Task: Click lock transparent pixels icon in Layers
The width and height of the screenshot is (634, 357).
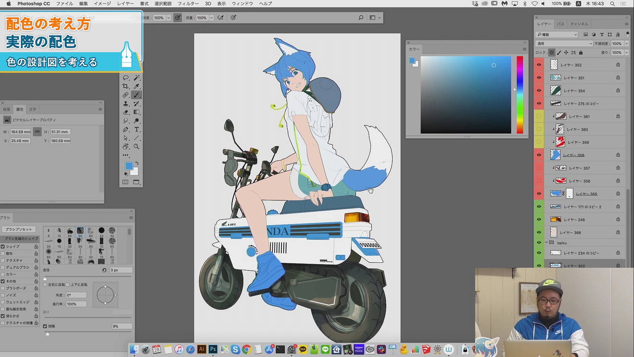Action: 552,52
